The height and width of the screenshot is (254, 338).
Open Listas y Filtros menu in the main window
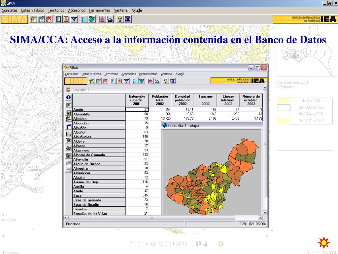(x=33, y=10)
